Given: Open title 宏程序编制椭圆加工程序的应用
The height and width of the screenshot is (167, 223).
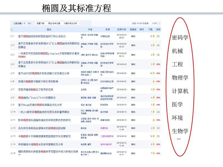Looking at the screenshot, I should click(36, 90).
